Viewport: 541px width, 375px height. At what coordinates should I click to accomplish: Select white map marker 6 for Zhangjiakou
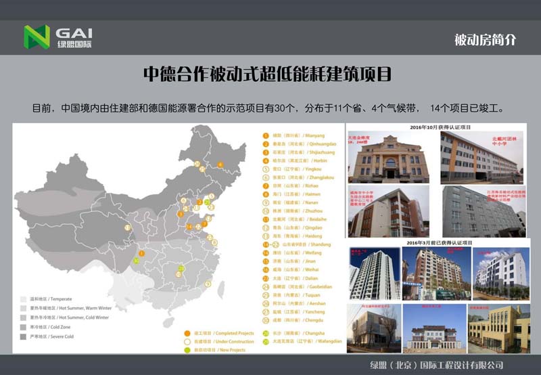click(x=183, y=200)
